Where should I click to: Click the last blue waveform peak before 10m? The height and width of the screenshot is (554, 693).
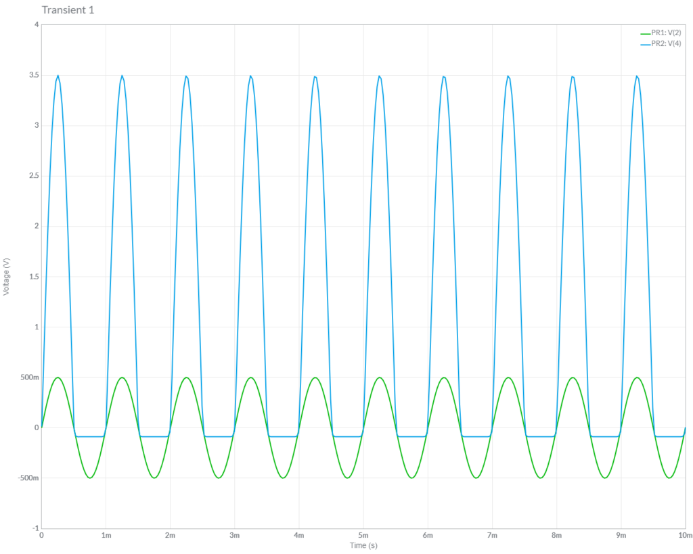coord(637,76)
